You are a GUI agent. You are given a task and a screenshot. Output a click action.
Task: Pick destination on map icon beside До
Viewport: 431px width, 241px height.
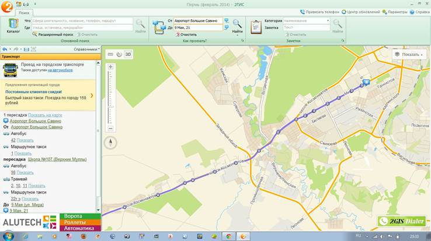pos(226,27)
